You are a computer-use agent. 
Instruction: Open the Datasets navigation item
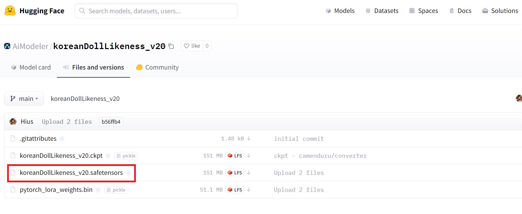point(382,11)
